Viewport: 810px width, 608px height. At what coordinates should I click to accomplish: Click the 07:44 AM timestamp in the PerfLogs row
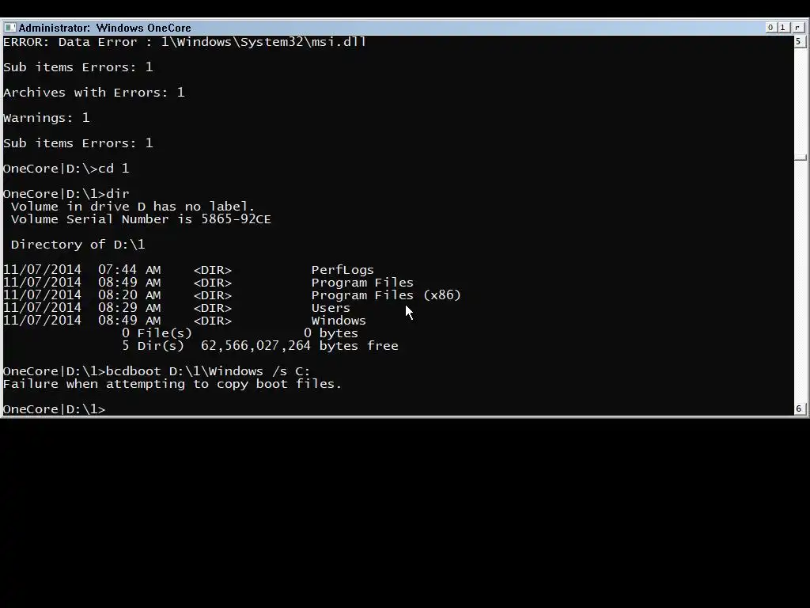point(129,270)
